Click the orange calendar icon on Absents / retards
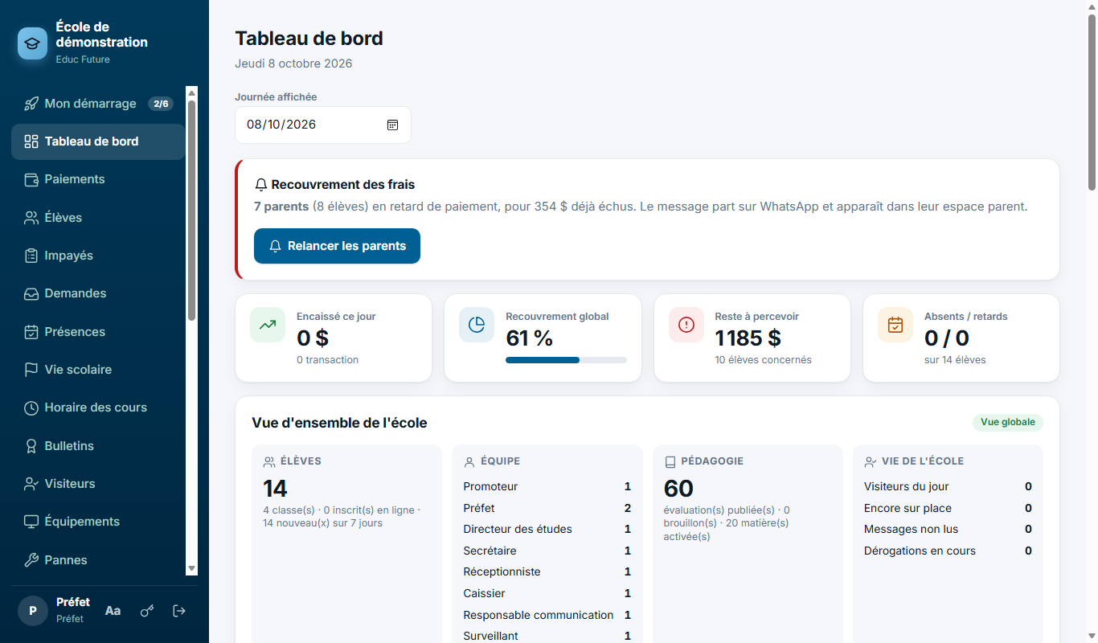This screenshot has height=643, width=1098. pos(895,325)
